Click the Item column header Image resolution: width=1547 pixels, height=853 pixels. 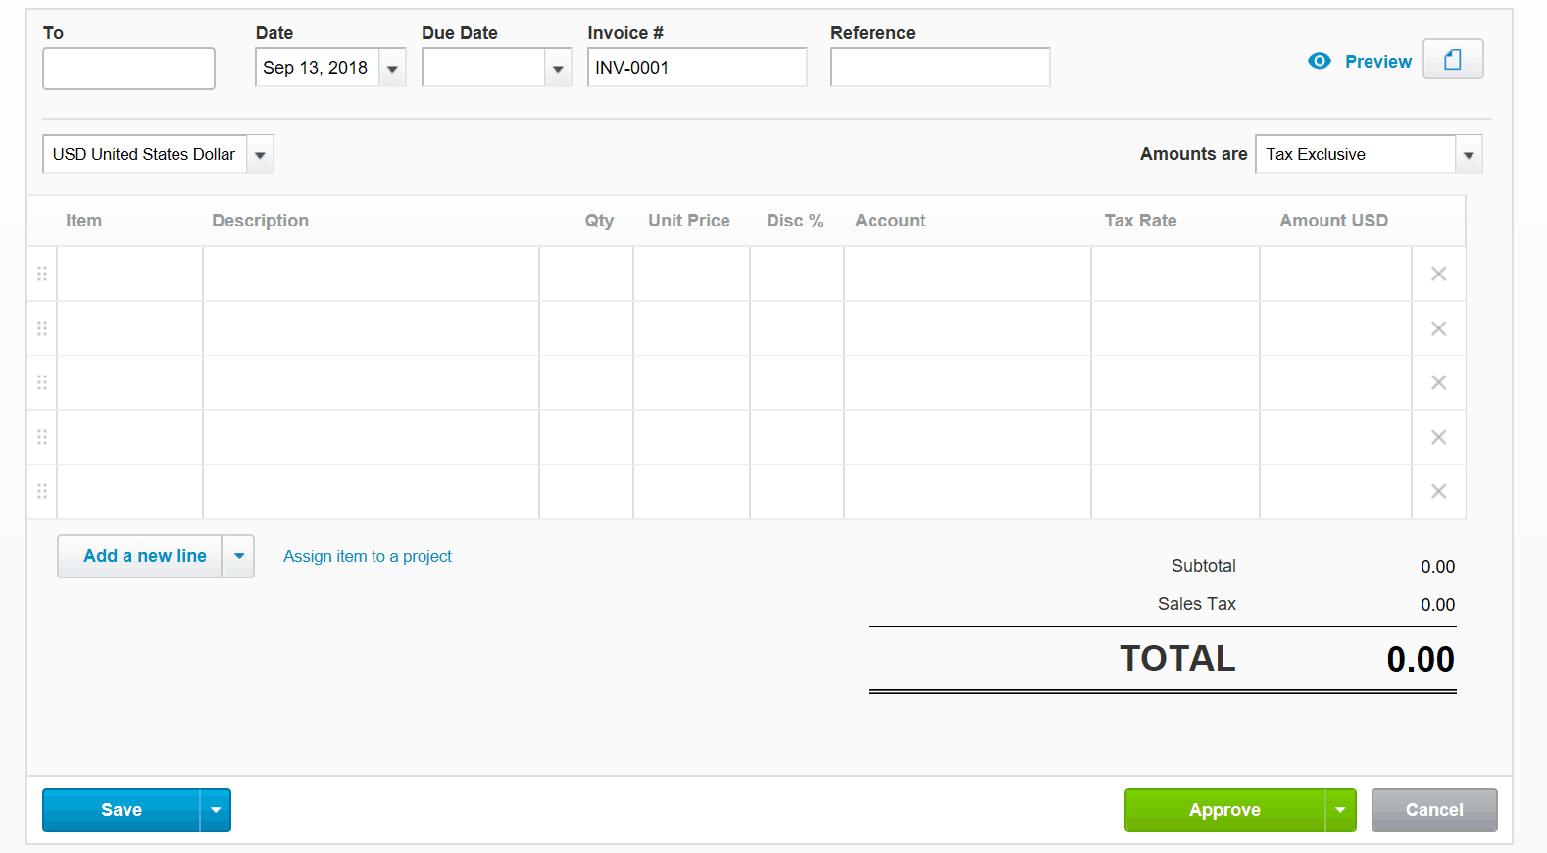coord(83,221)
